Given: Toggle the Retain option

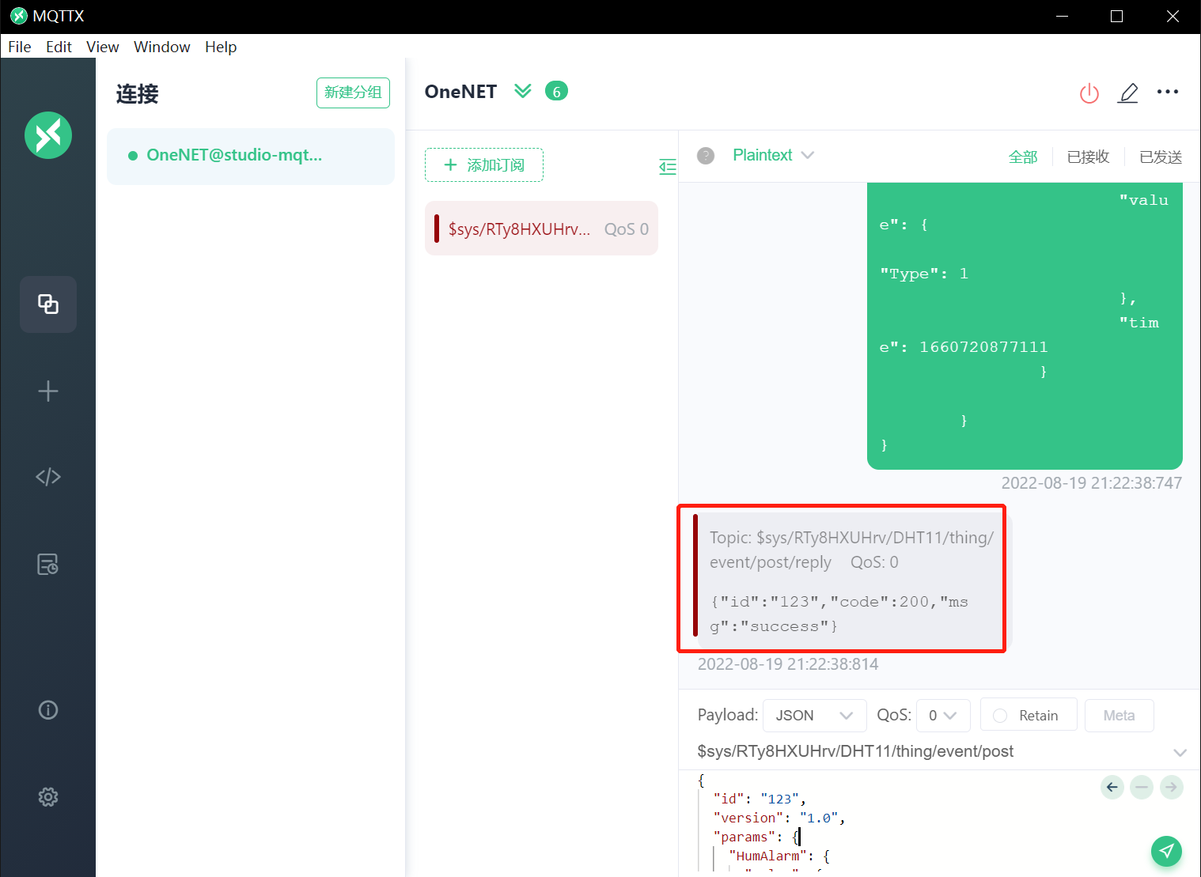Looking at the screenshot, I should (1029, 715).
